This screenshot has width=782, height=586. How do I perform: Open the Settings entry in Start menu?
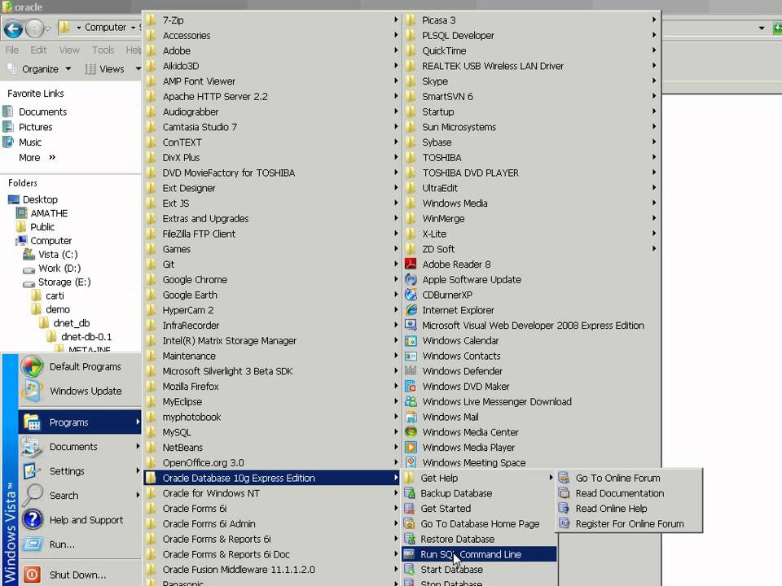[x=80, y=471]
